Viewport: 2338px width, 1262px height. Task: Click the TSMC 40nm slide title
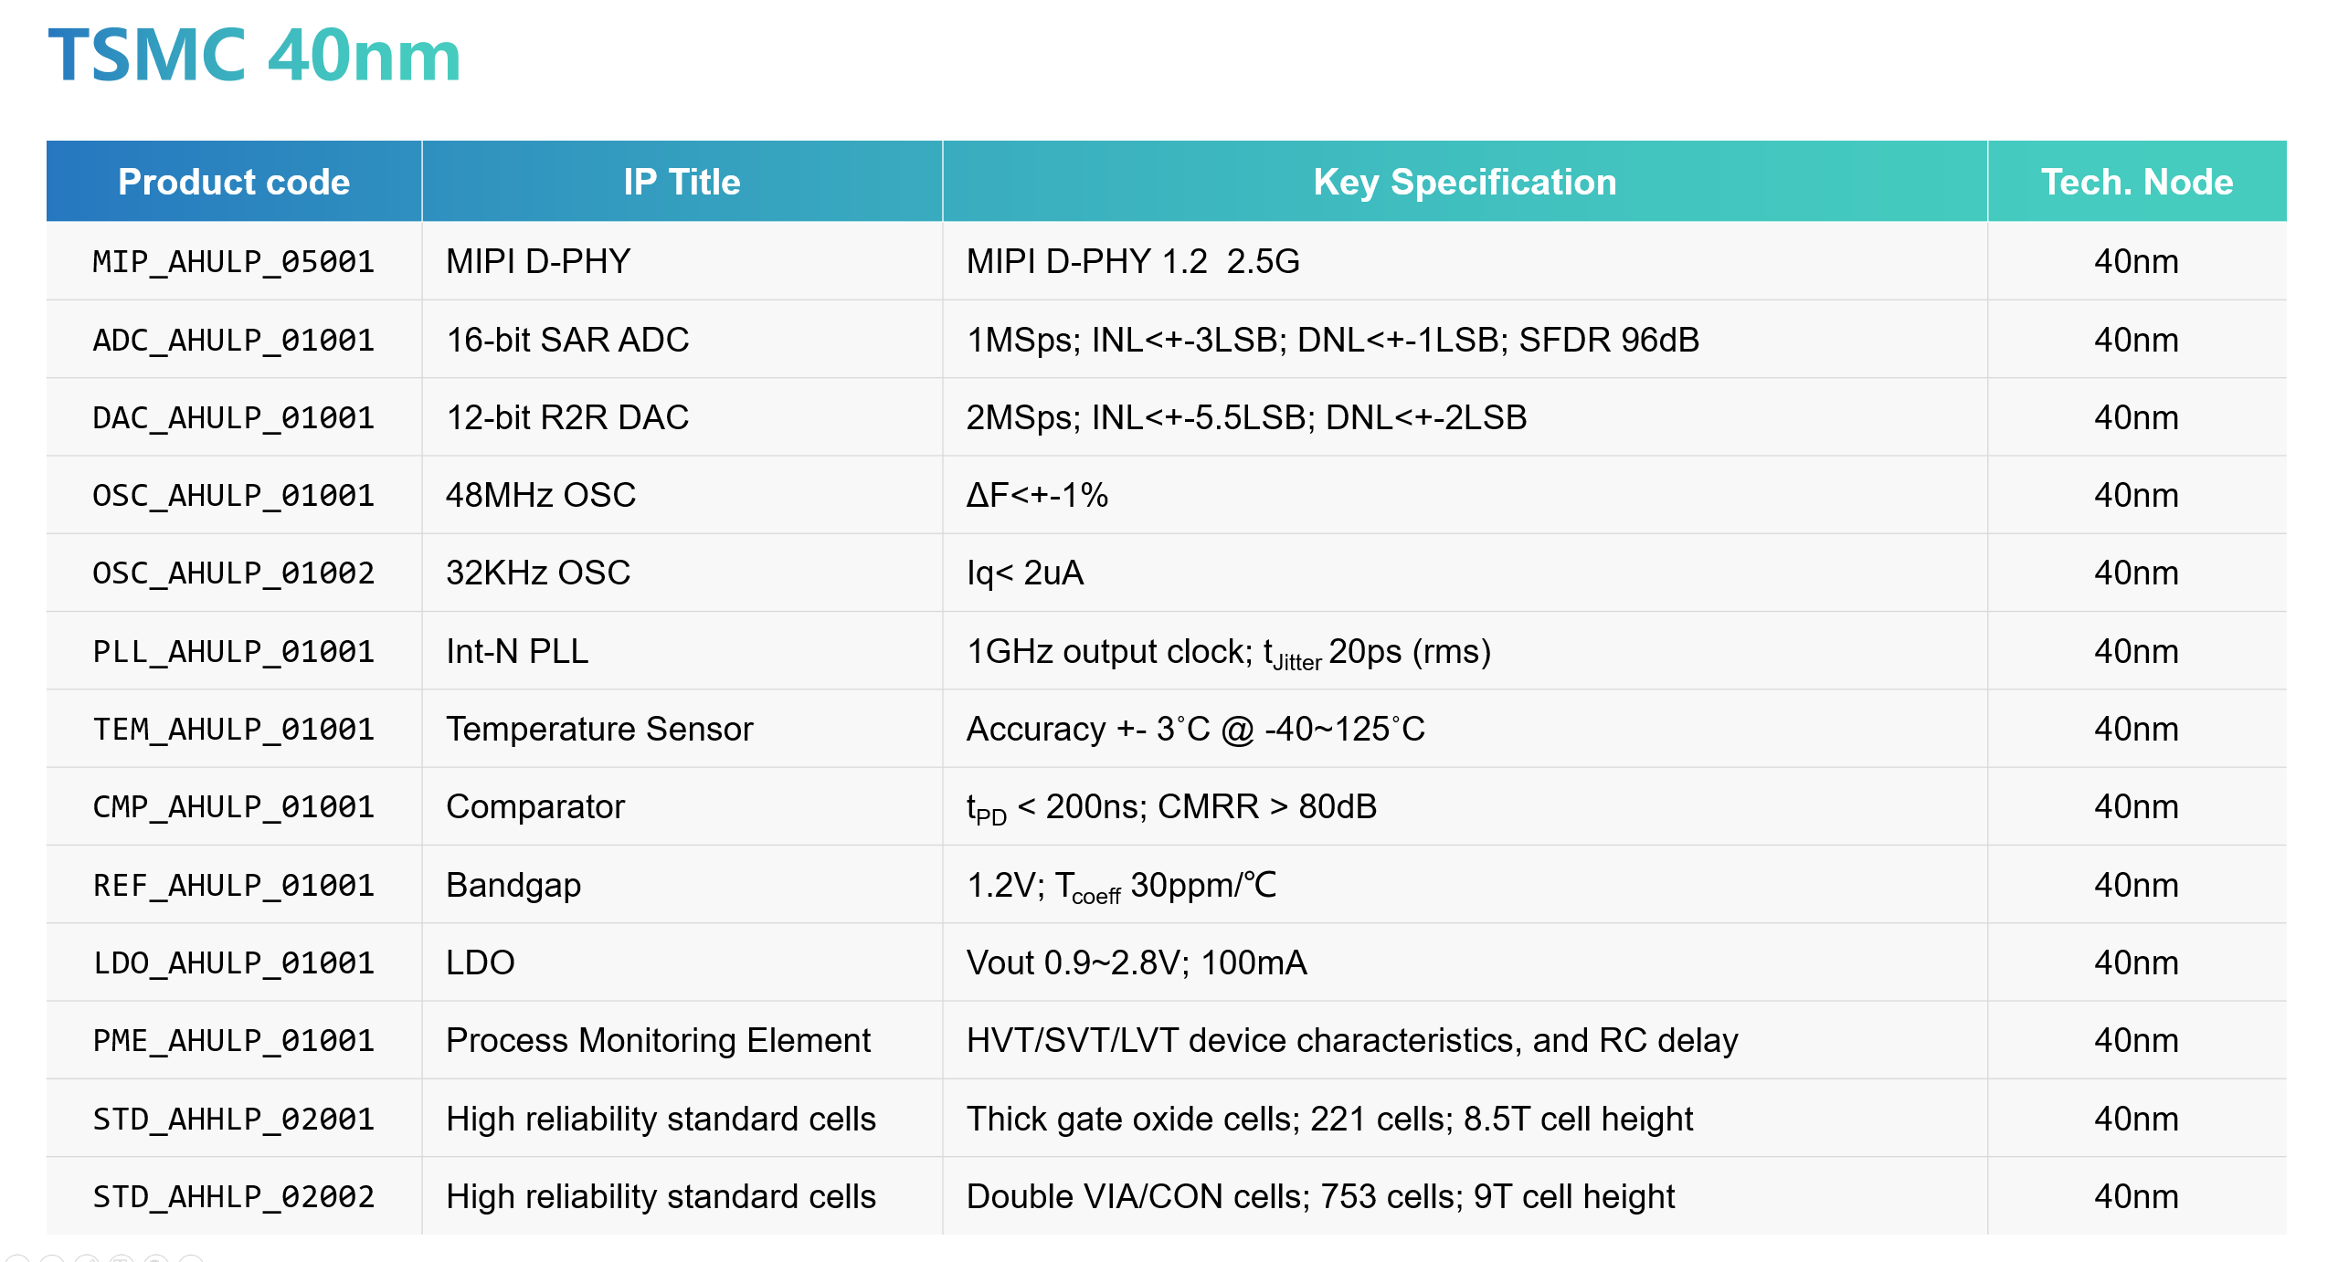(255, 56)
